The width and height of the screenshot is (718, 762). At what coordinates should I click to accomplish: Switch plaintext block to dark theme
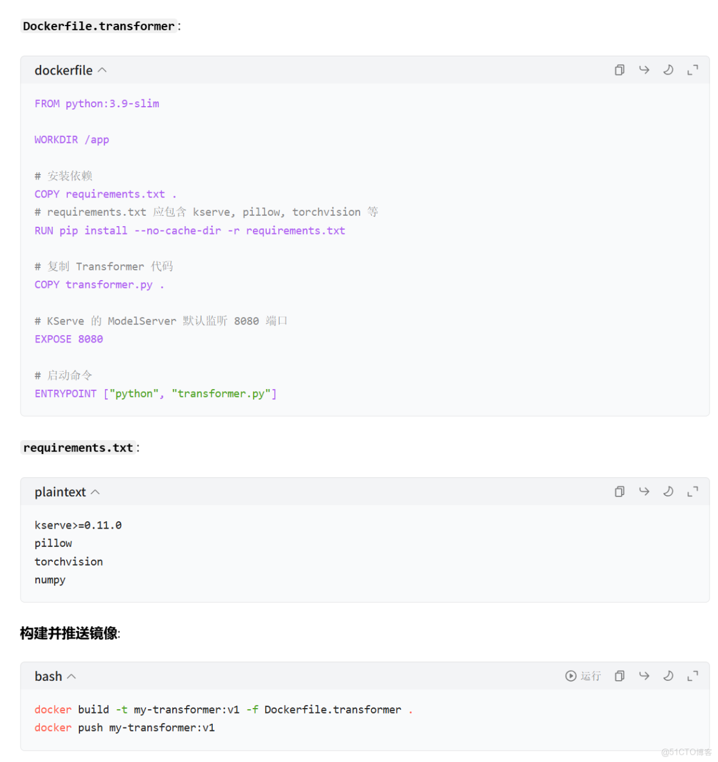pos(668,492)
